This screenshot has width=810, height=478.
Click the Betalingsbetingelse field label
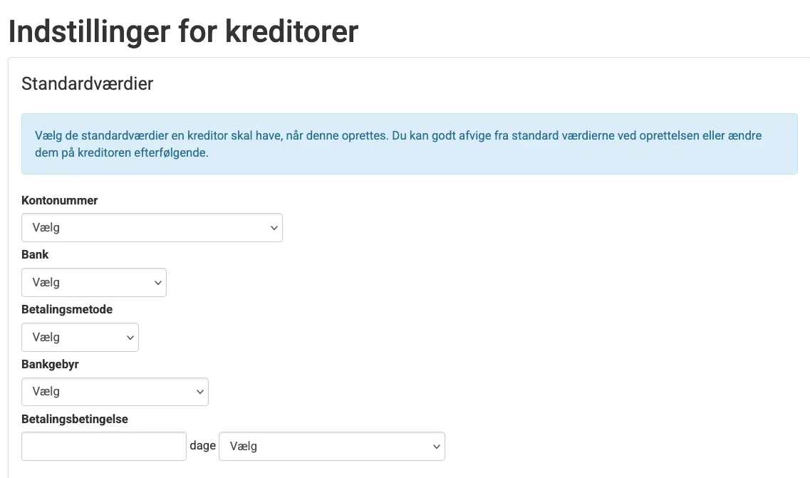[75, 419]
